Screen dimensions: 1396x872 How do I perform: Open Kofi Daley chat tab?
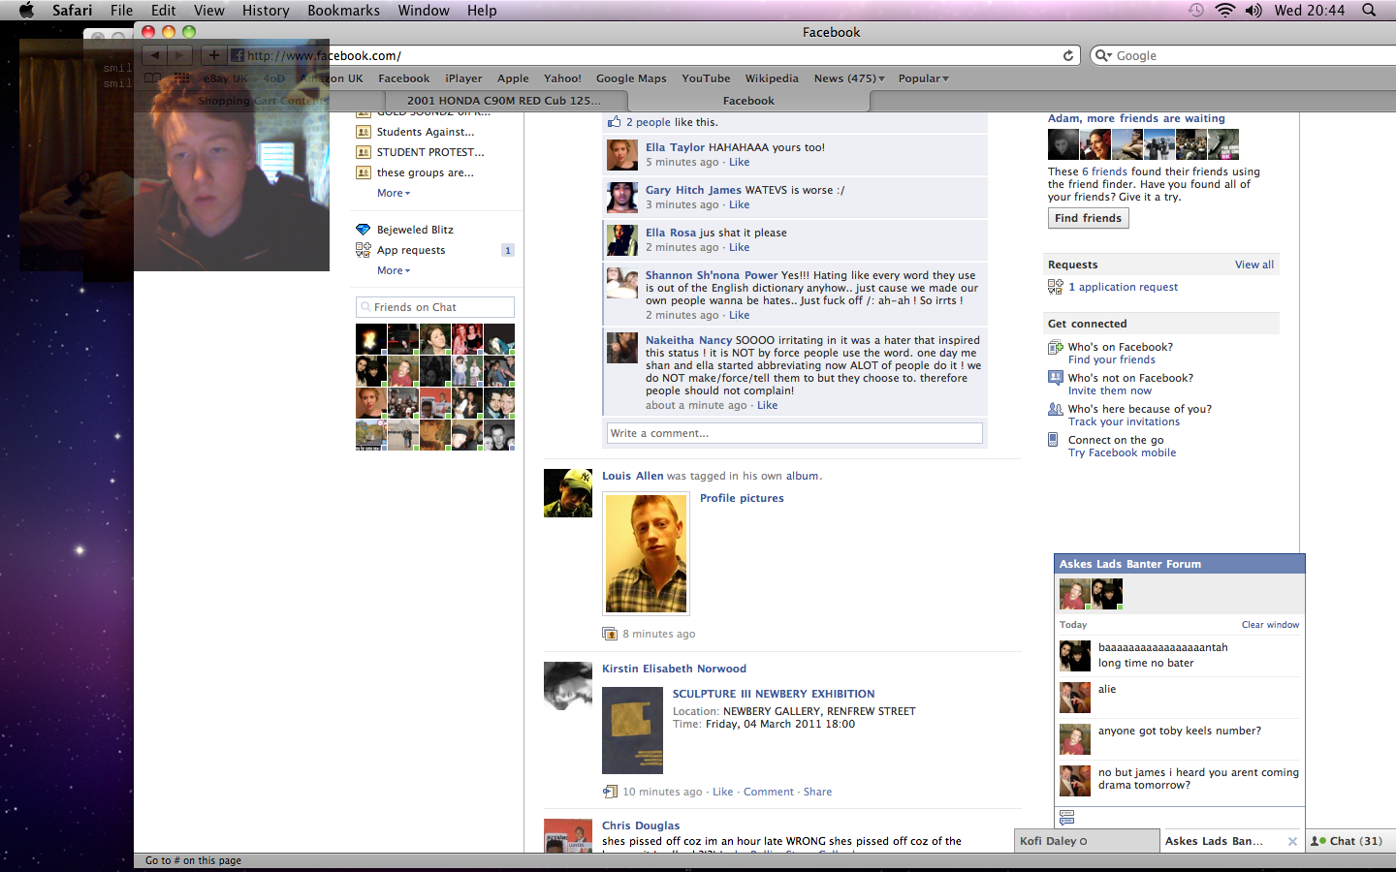pyautogui.click(x=1086, y=841)
